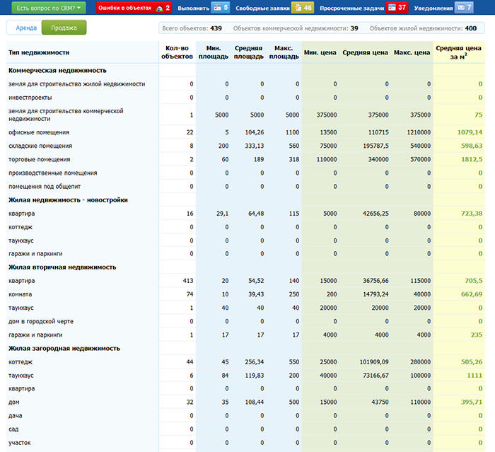Viewport: 495px width, 452px height.
Task: Click the value 505,26 in коттедж row
Action: [x=472, y=362]
